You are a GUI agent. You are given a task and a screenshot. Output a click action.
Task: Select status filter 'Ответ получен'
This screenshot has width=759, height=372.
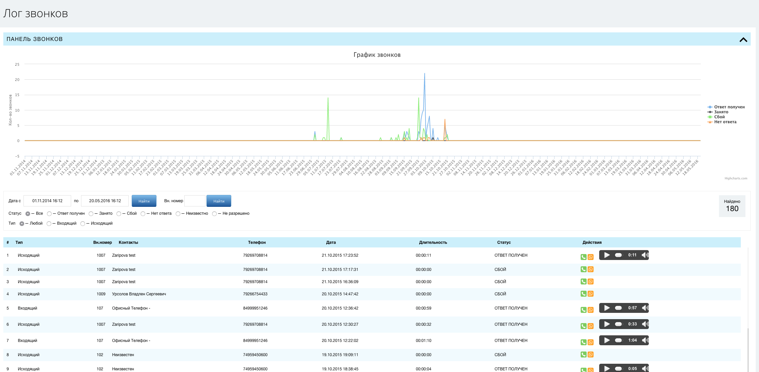point(49,214)
